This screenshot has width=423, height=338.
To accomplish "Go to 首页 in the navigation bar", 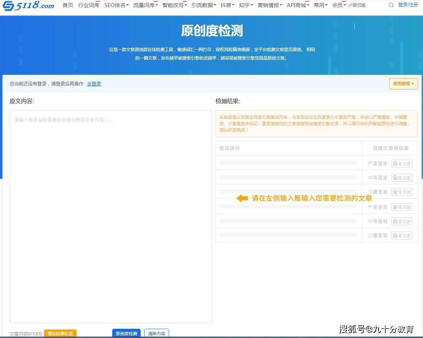I will (x=68, y=5).
